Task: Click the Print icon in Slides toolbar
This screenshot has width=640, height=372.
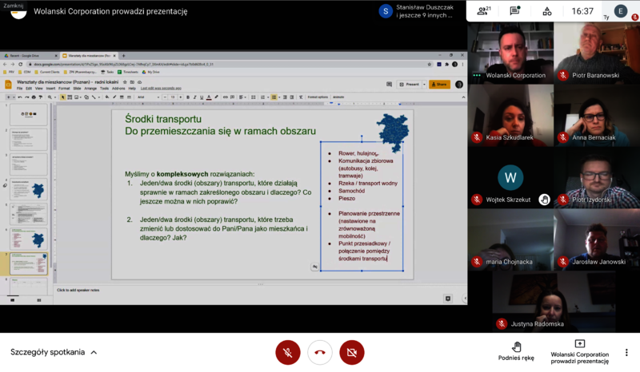Action: pyautogui.click(x=34, y=97)
